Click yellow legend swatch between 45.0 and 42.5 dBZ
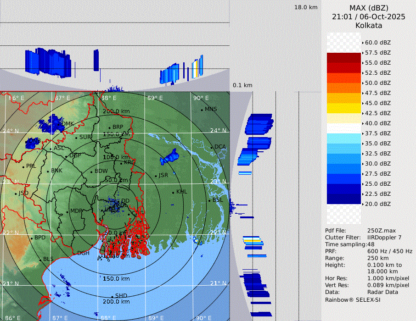The height and width of the screenshot is (321, 416). [x=344, y=108]
